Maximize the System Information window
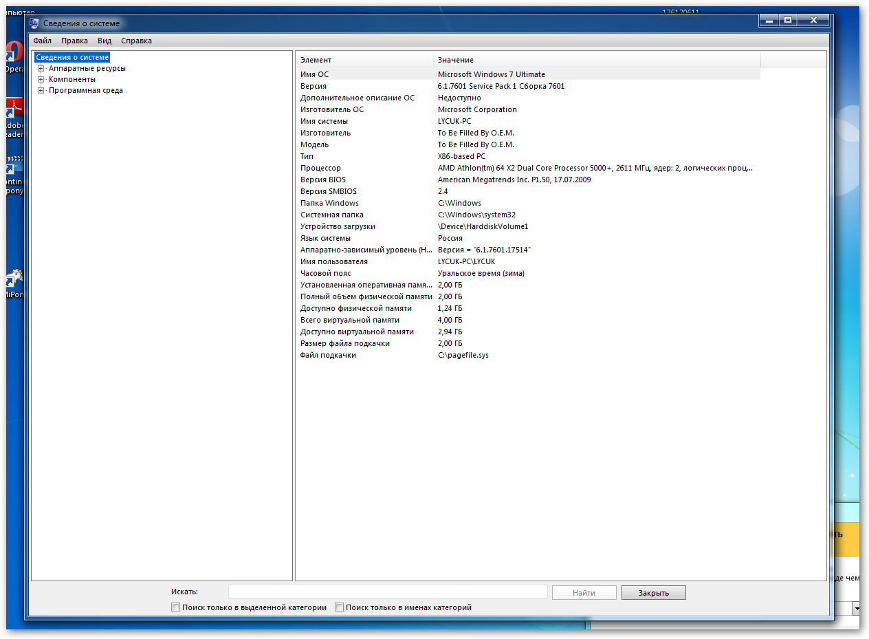This screenshot has height=639, width=869. 788,21
